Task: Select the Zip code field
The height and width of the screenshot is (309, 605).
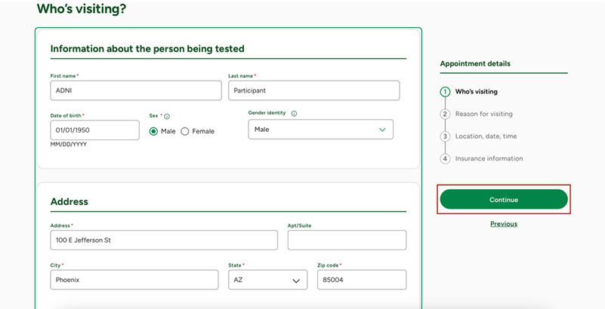Action: [361, 280]
